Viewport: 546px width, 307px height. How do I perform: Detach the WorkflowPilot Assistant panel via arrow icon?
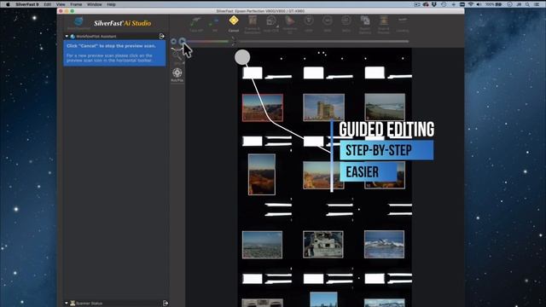161,36
